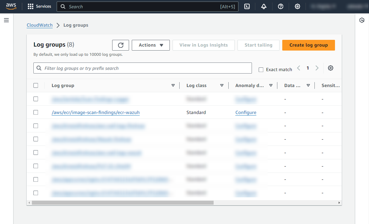
Task: Open table preferences gear icon
Action: tap(330, 68)
